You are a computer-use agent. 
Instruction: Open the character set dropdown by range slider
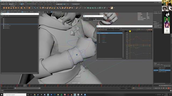pyautogui.click(x=141, y=88)
